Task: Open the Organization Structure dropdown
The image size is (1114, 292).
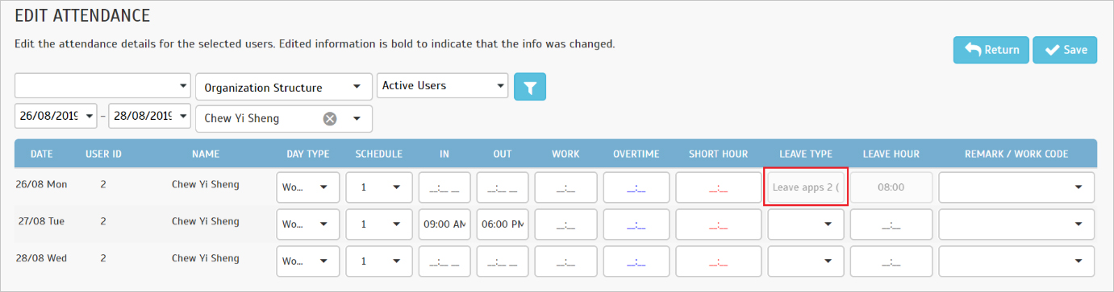Action: point(283,87)
